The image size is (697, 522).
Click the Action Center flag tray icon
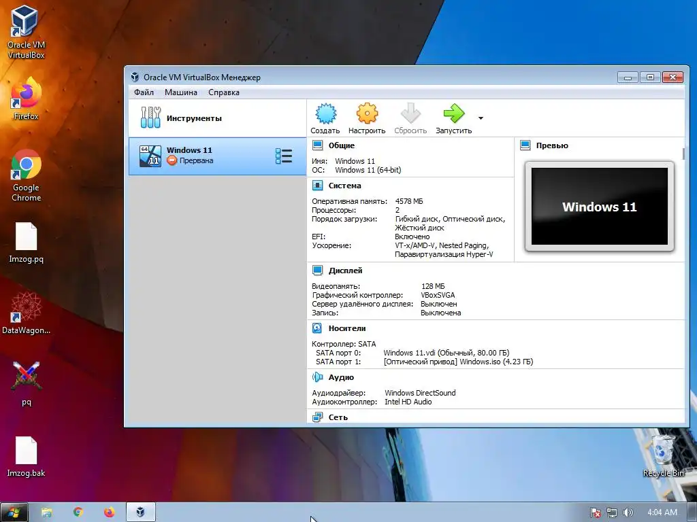click(x=595, y=512)
